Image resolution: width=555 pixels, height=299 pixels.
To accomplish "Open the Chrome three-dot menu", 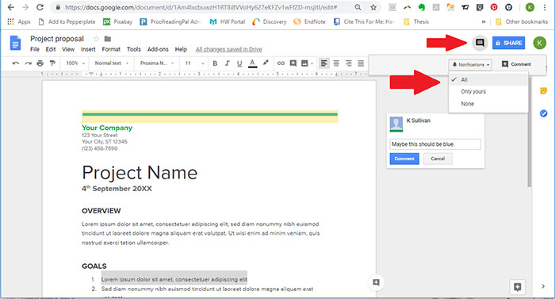I will [x=545, y=7].
